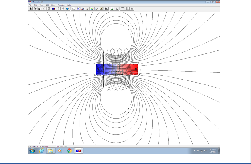The height and width of the screenshot is (164, 251).
Task: Launch Internet Explorer from the taskbar
Action: [41, 150]
